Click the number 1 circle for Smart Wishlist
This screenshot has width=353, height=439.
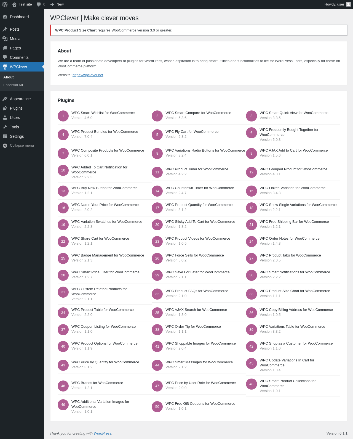63,116
